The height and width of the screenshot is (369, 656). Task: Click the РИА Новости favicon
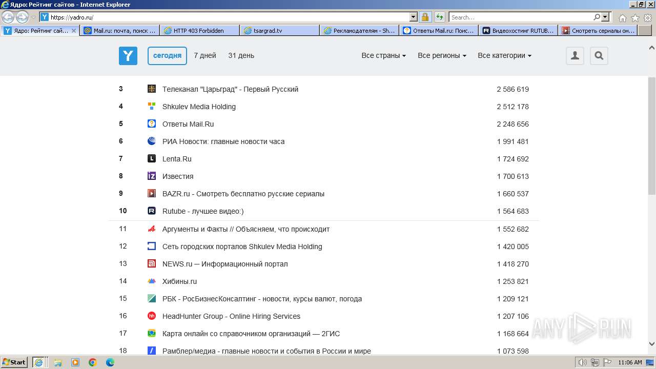[152, 141]
